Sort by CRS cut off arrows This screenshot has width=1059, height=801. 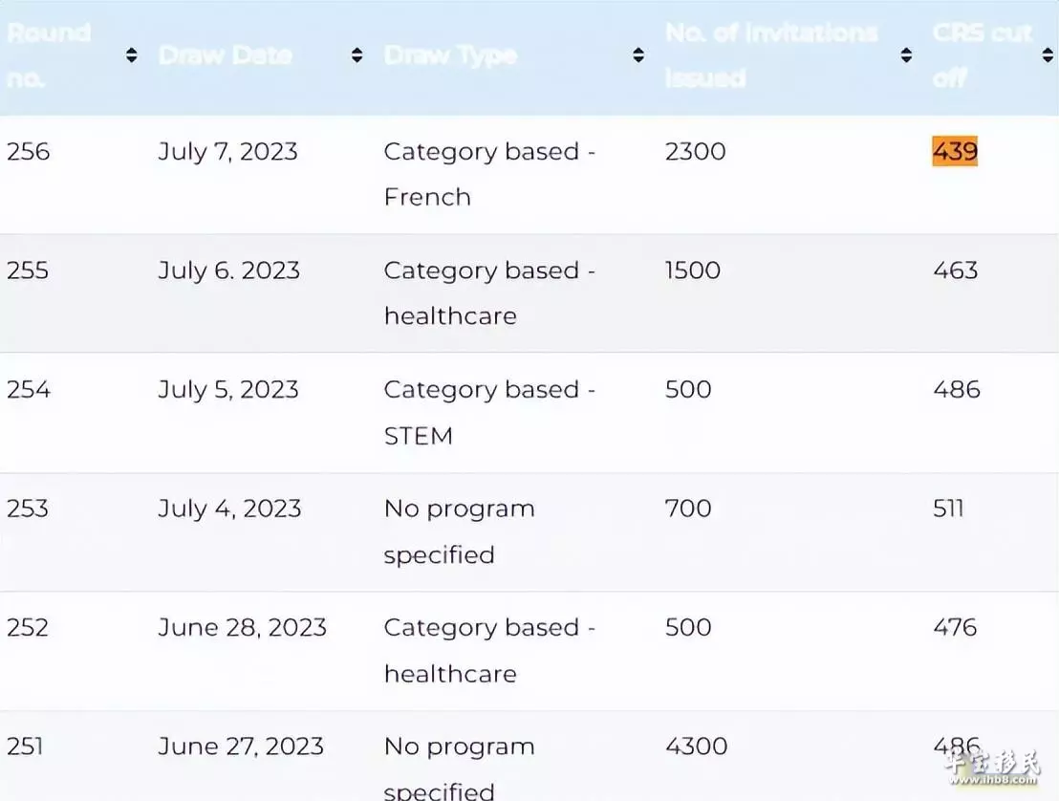click(x=1048, y=55)
